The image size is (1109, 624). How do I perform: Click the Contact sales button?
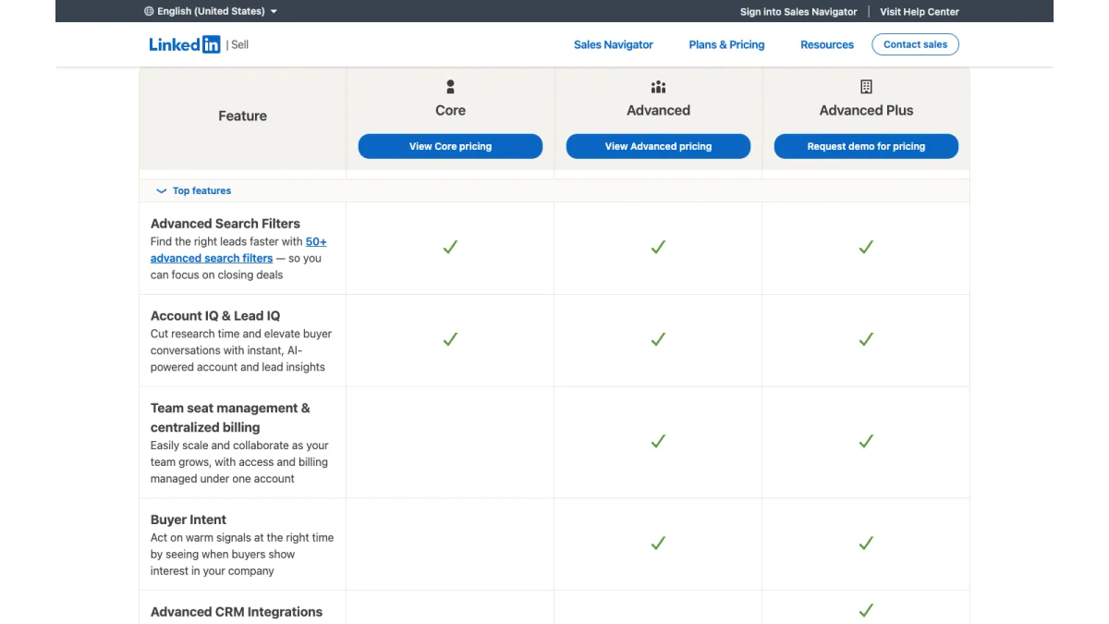click(915, 44)
